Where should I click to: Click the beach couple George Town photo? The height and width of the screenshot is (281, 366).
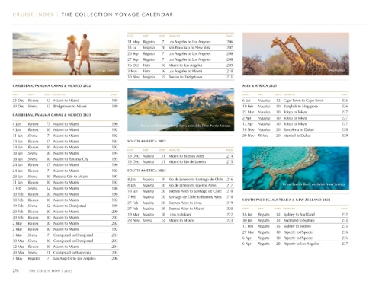tap(66, 54)
